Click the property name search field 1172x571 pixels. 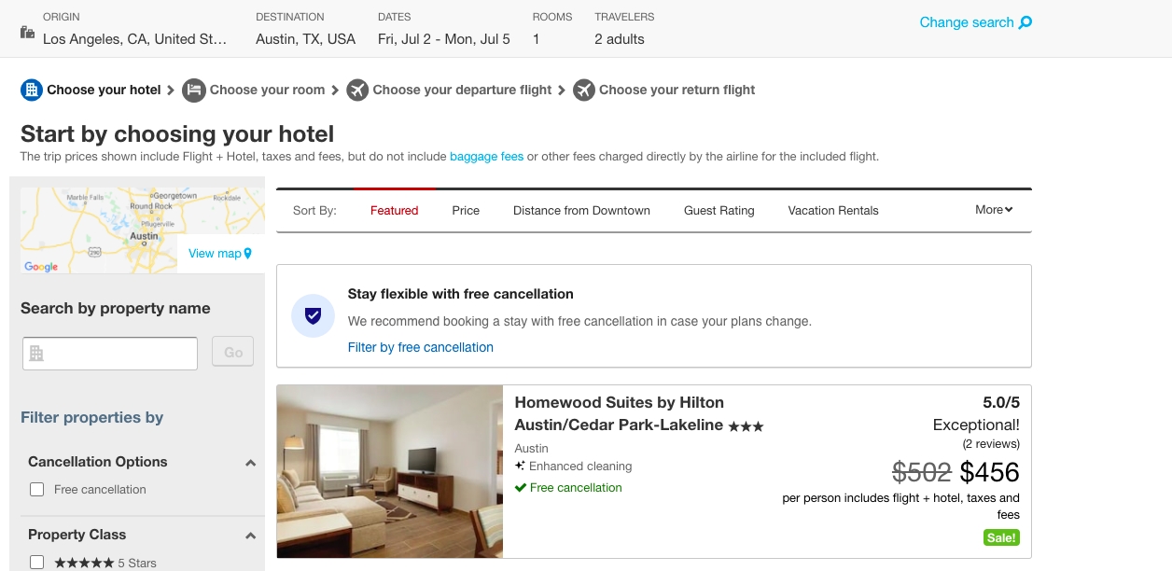pyautogui.click(x=110, y=353)
